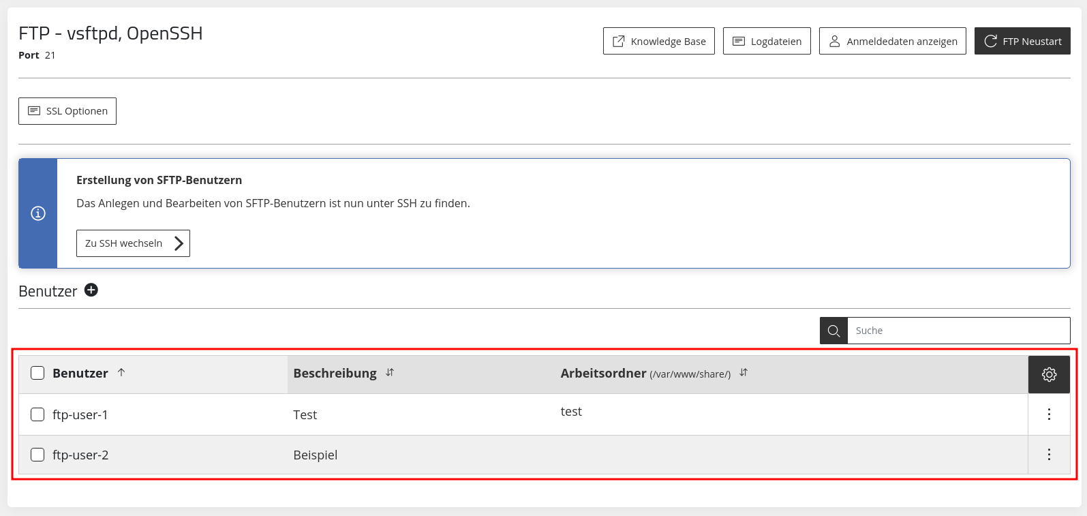Click the 'FTP - vsftpd, OpenSSH' title
1087x516 pixels.
(110, 33)
